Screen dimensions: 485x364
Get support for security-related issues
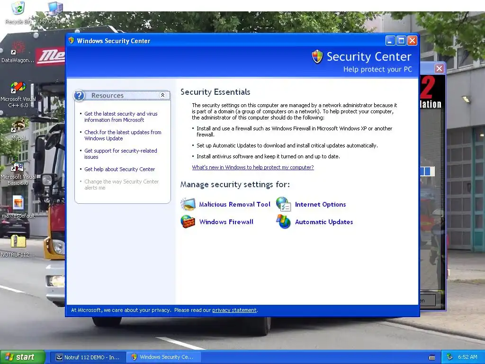(x=121, y=154)
